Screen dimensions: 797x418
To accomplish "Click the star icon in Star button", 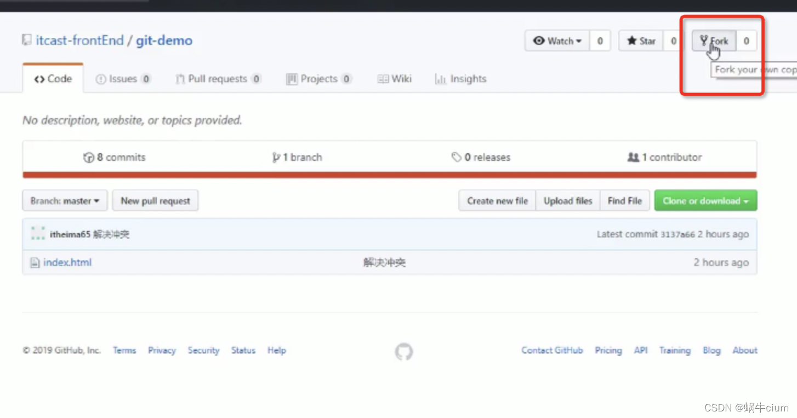I will [632, 41].
